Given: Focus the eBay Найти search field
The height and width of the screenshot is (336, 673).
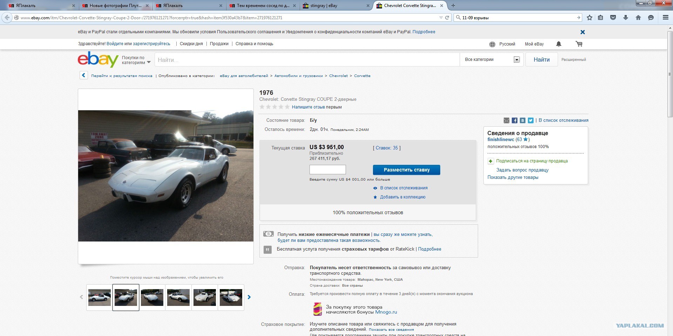Looking at the screenshot, I should point(307,60).
